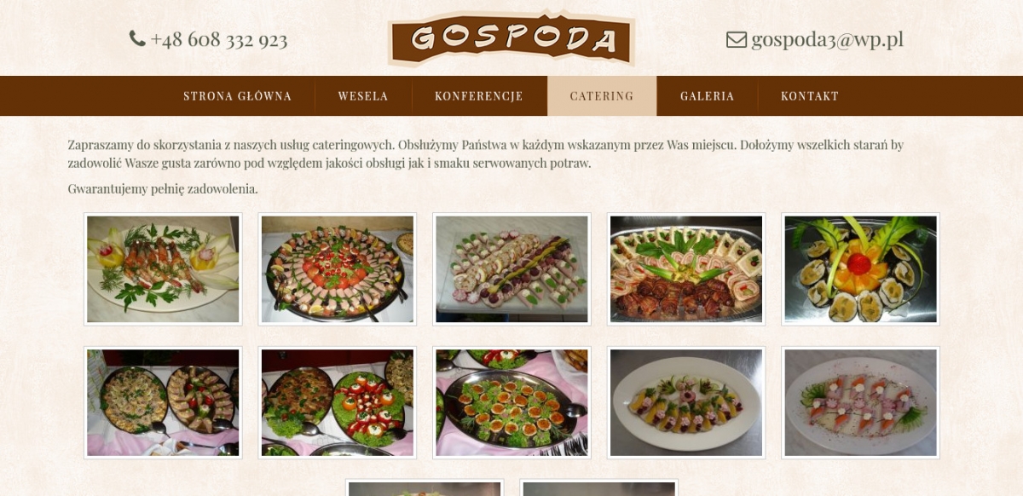Screen dimensions: 1023x496
Task: Open the GALERIA page
Action: coord(708,96)
